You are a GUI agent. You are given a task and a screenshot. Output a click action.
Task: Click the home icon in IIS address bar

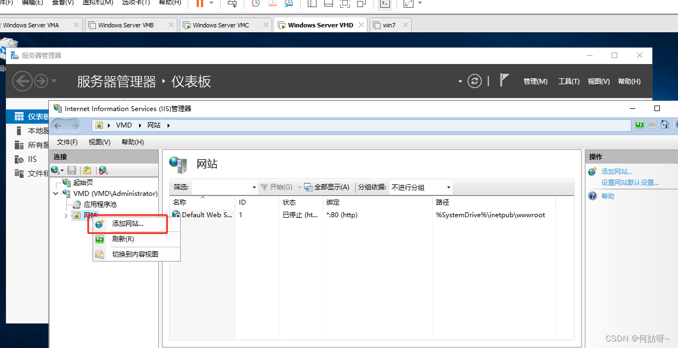point(665,124)
